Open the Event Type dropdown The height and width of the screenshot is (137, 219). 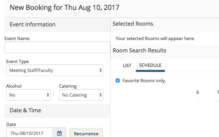tap(55, 71)
